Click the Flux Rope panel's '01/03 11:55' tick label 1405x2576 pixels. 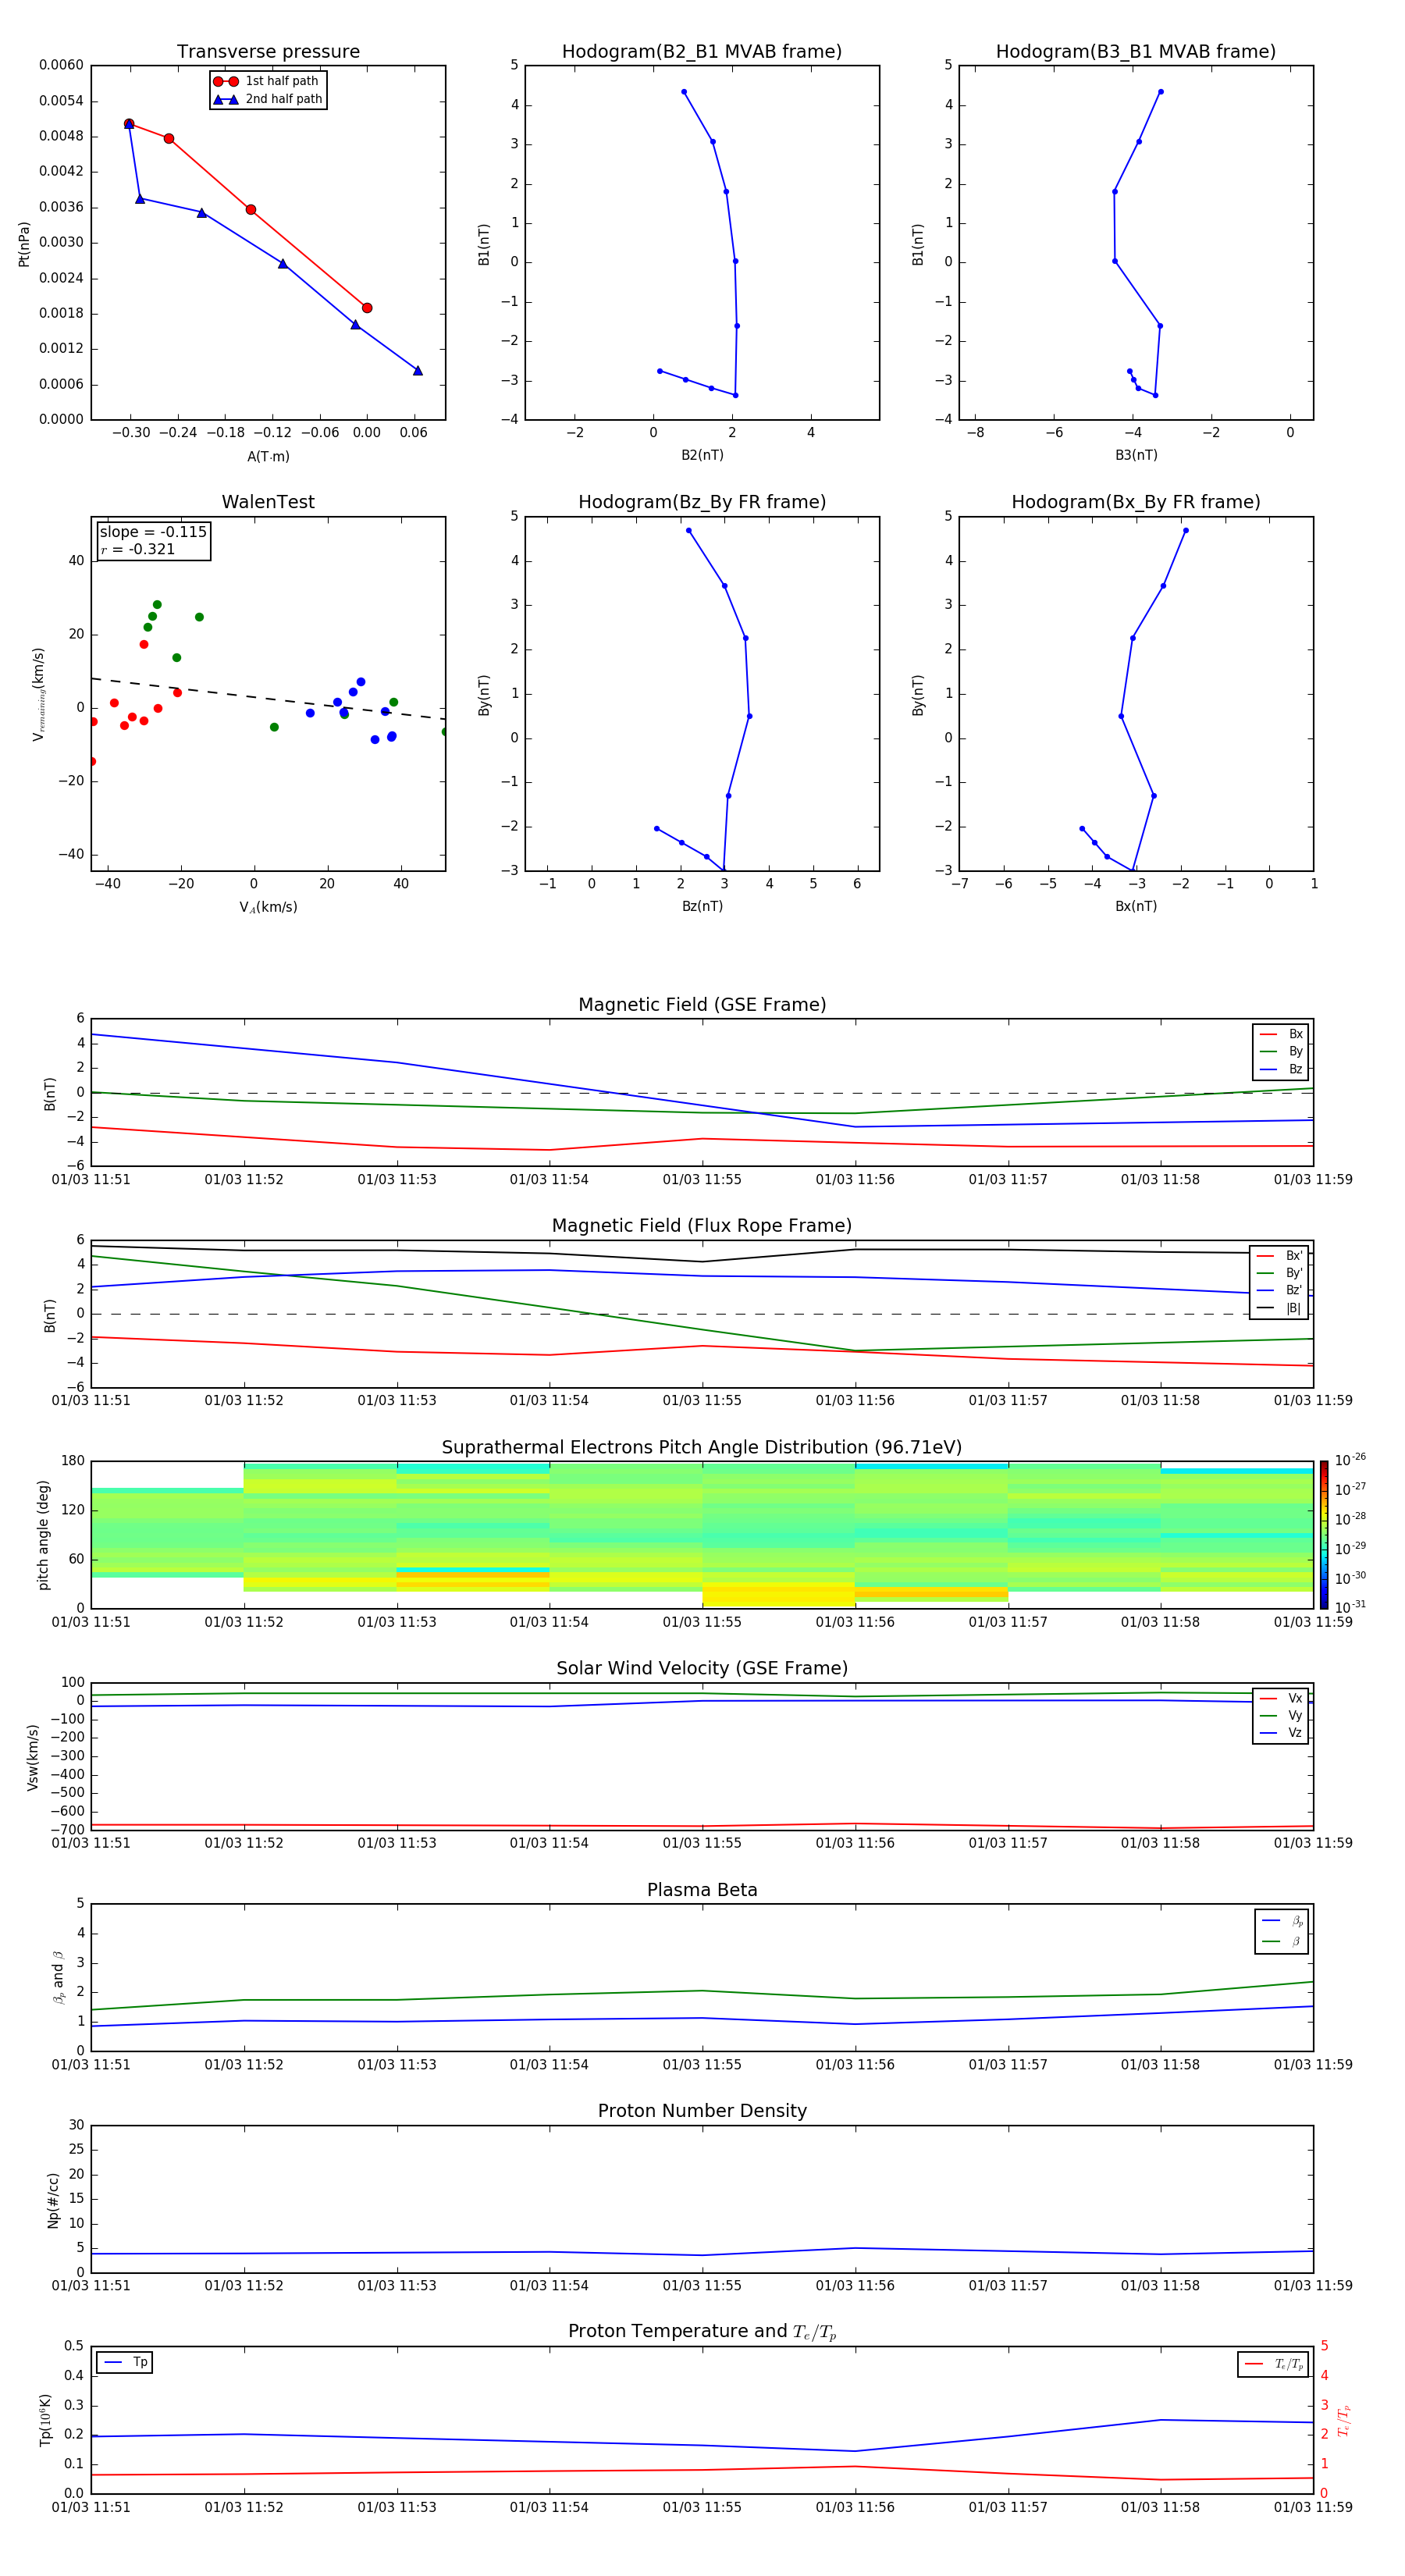pyautogui.click(x=702, y=1400)
